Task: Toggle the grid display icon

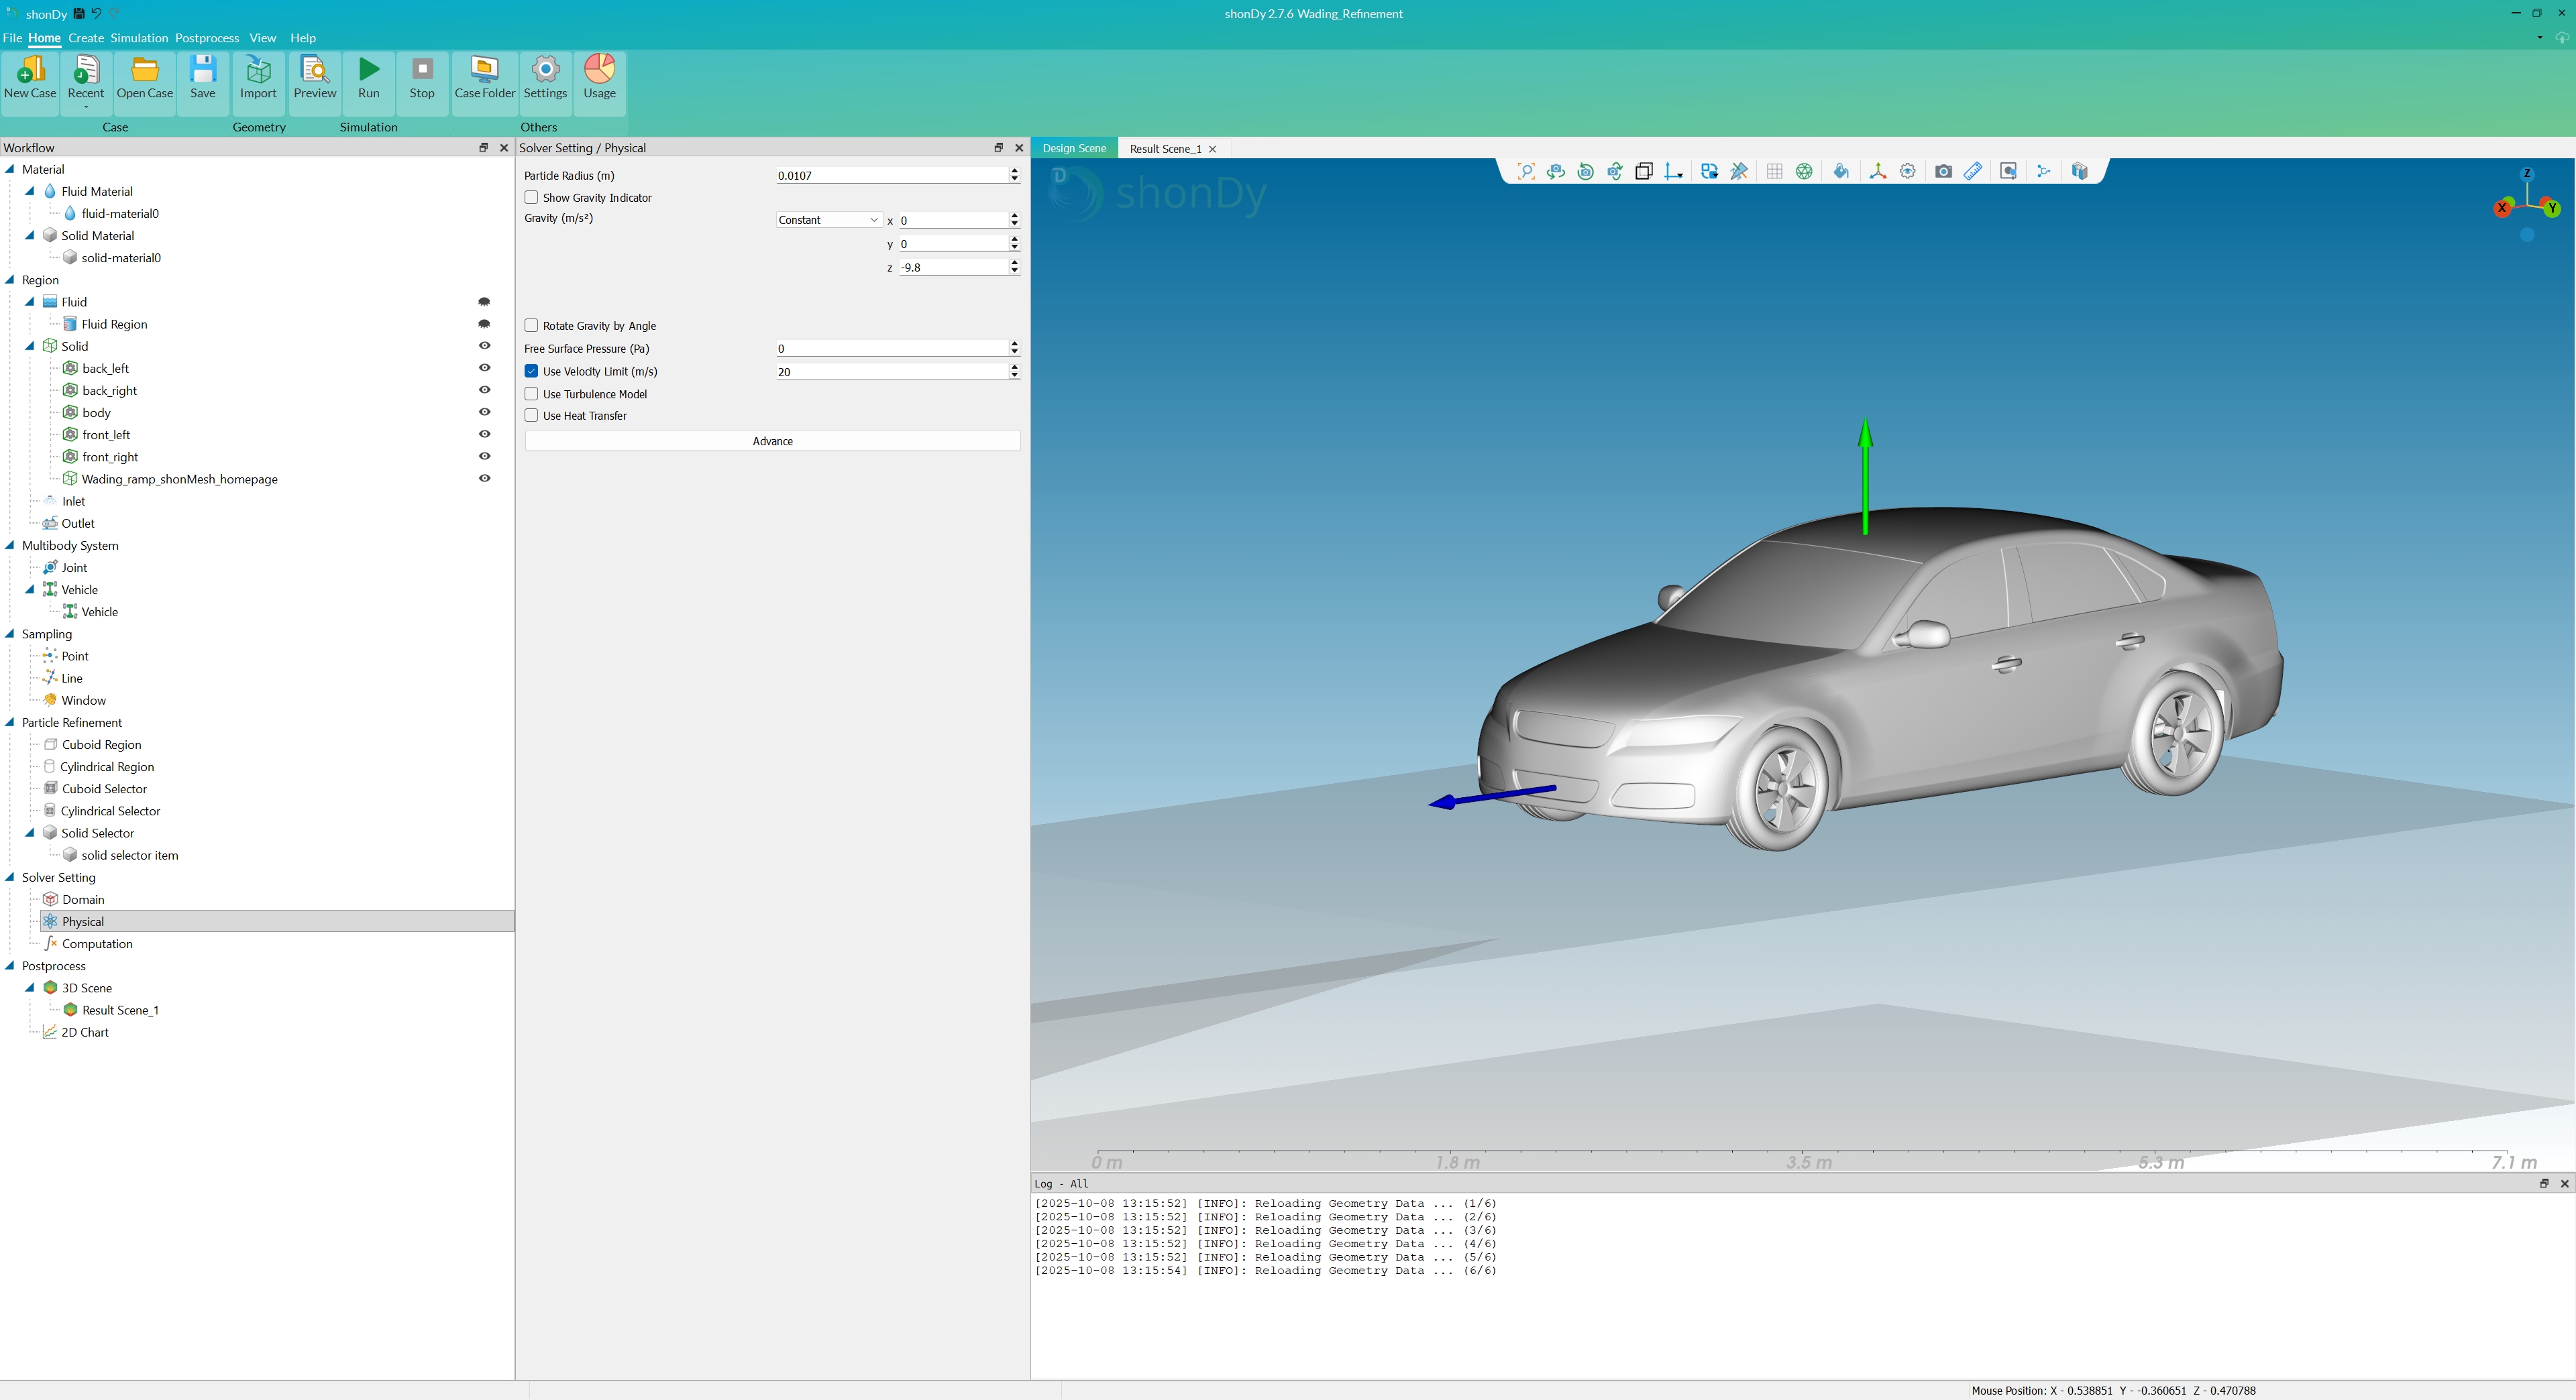Action: click(1774, 172)
